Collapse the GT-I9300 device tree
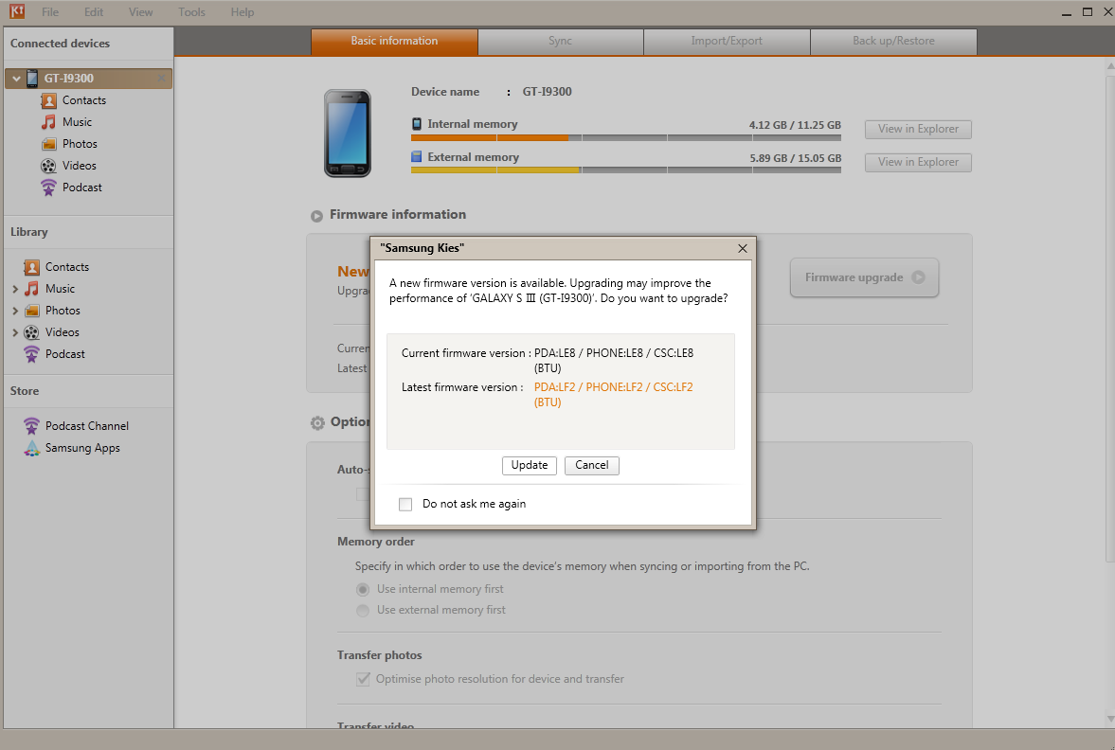 (x=16, y=79)
